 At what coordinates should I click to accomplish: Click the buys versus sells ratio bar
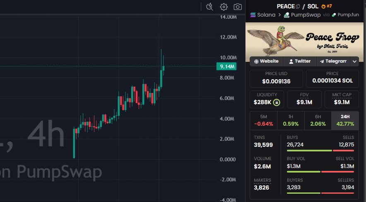click(320, 151)
